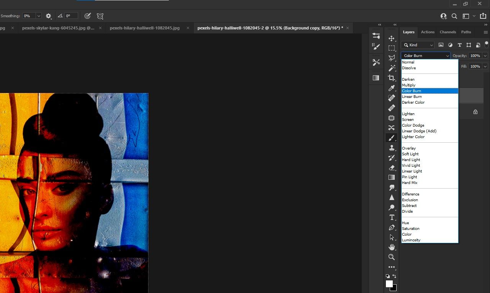Select the History Brush tool
This screenshot has width=490, height=293.
point(392,158)
